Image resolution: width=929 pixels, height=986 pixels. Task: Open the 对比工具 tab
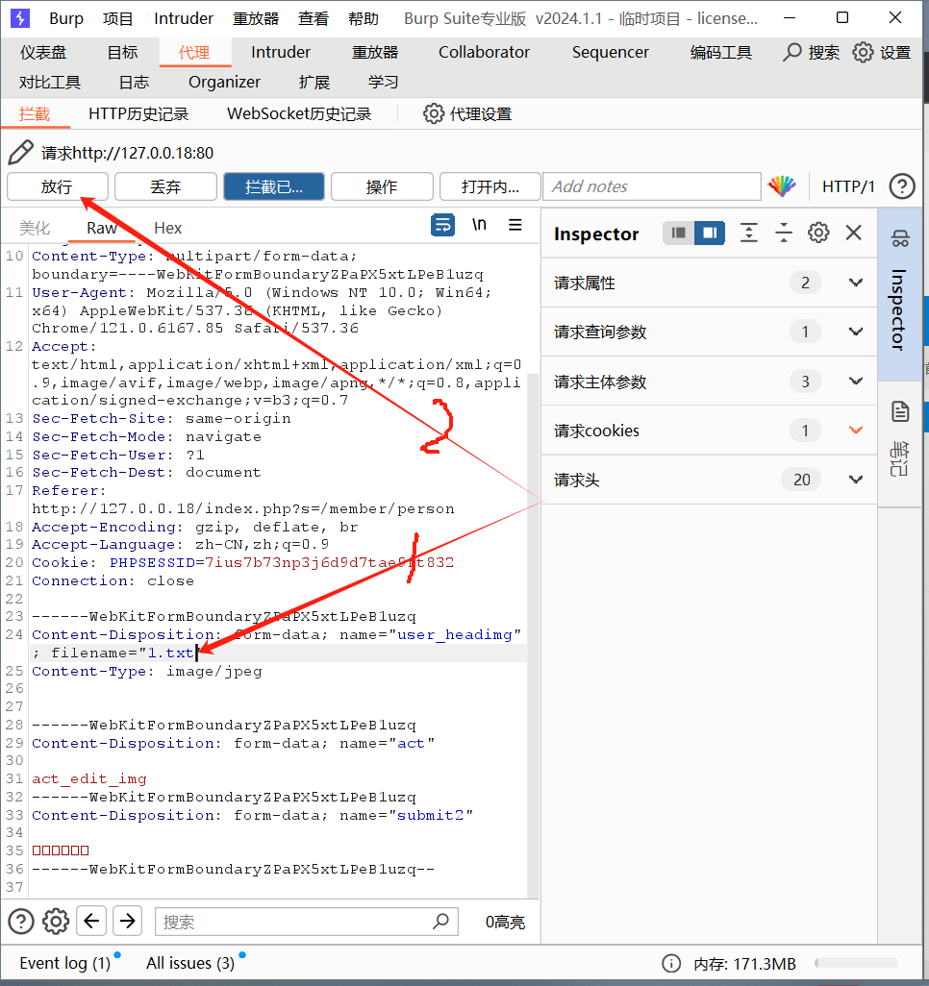[x=50, y=82]
